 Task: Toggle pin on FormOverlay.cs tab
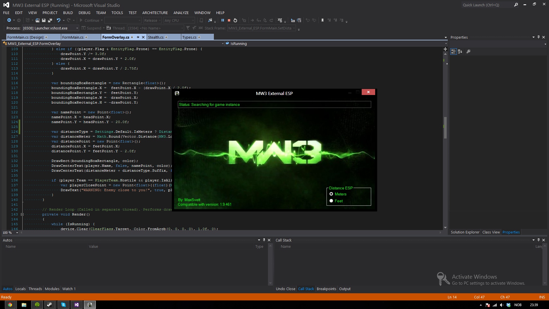tap(138, 37)
